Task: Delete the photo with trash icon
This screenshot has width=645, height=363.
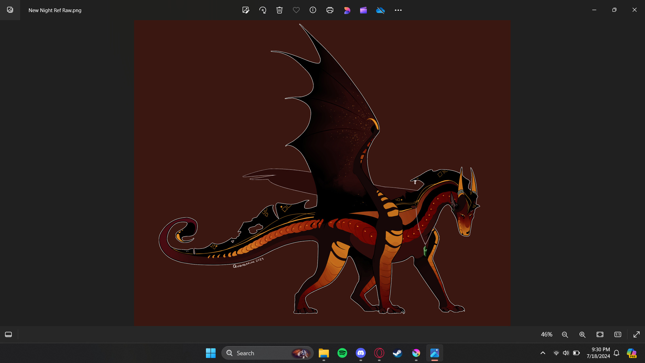Action: point(279,10)
